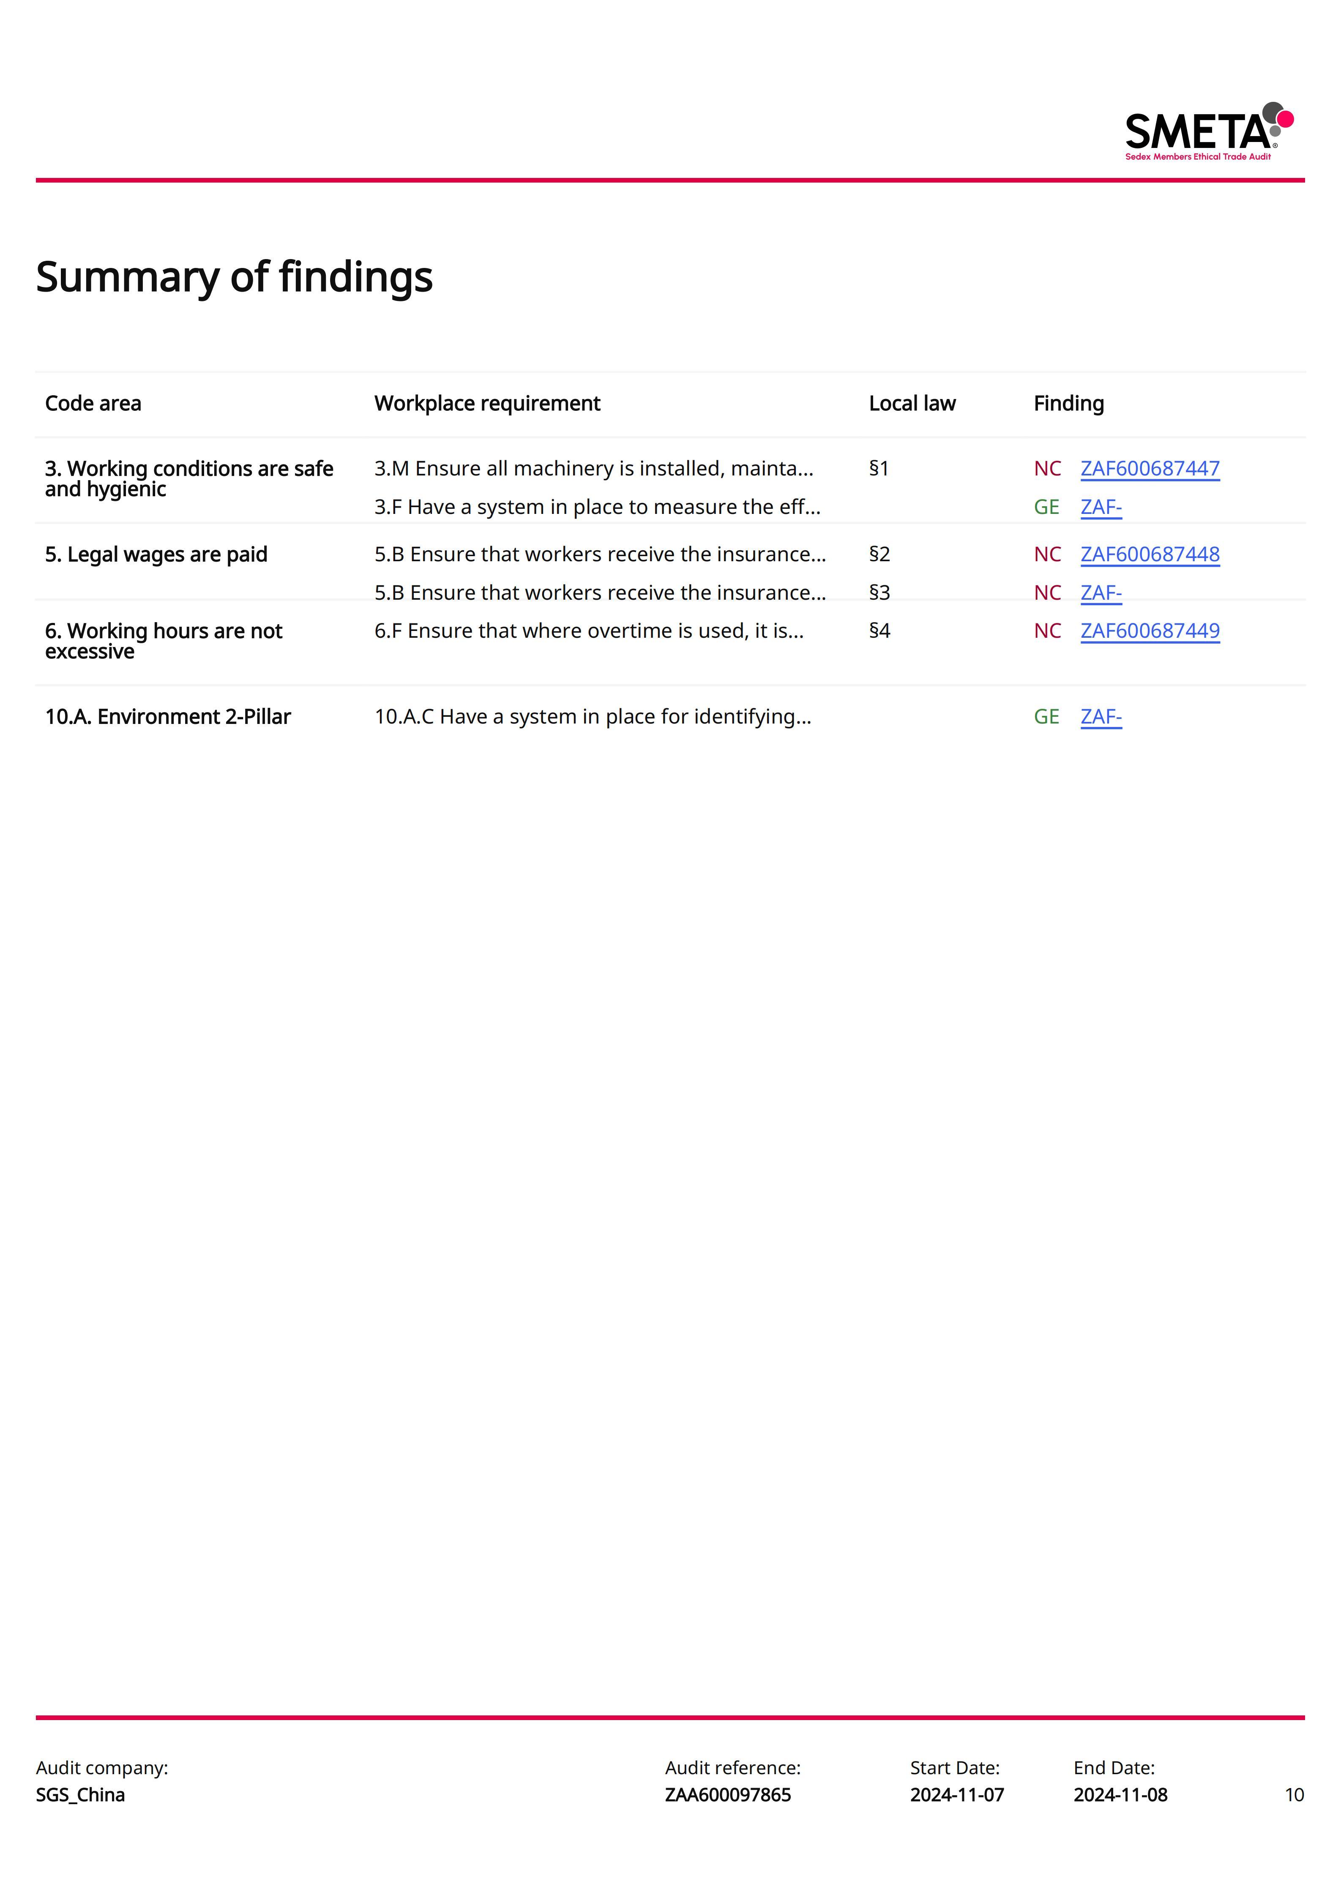Open ZAF- link in the 3.F row
This screenshot has width=1341, height=1898.
(x=1101, y=507)
